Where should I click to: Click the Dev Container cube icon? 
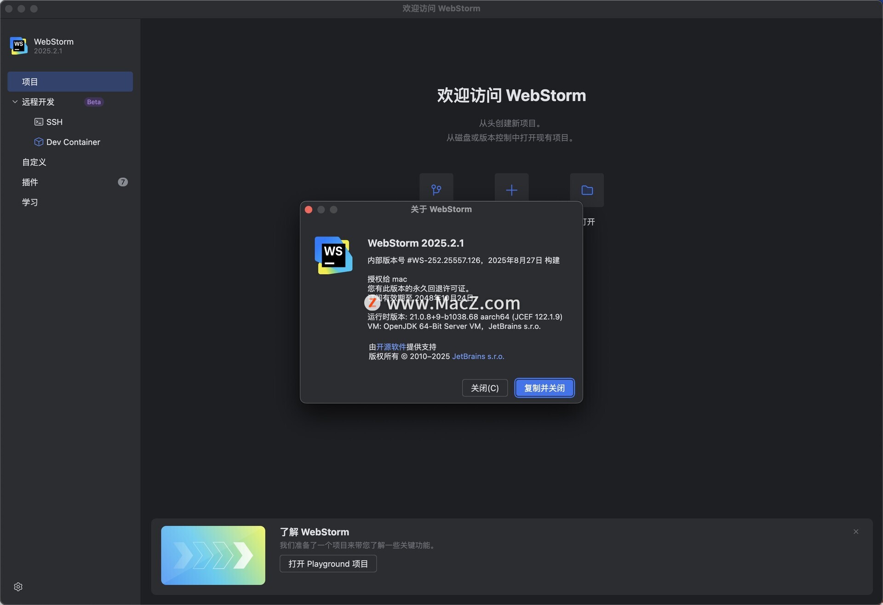tap(39, 142)
